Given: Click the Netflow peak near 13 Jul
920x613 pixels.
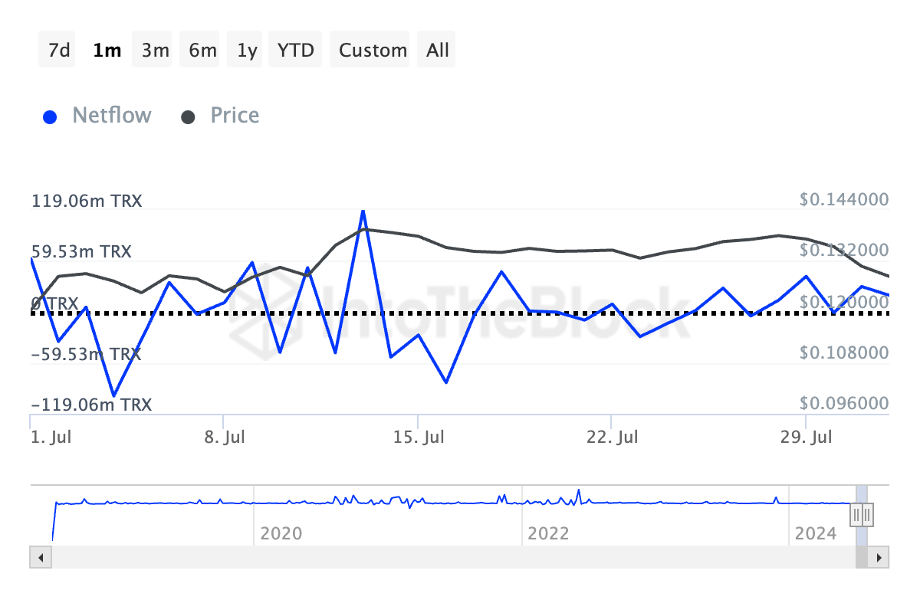Looking at the screenshot, I should pyautogui.click(x=363, y=211).
